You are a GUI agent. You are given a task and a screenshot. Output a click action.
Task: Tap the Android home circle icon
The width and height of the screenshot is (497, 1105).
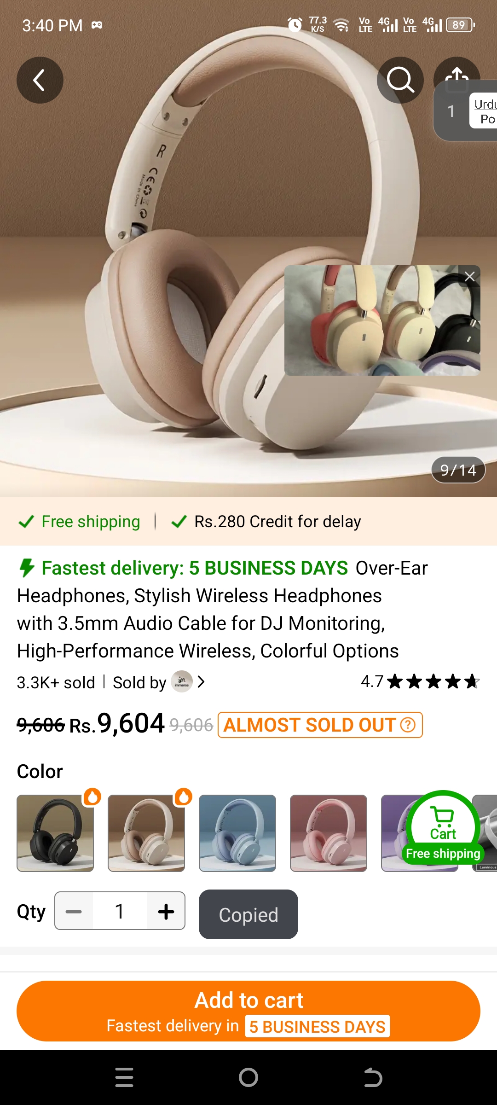[x=248, y=1077]
